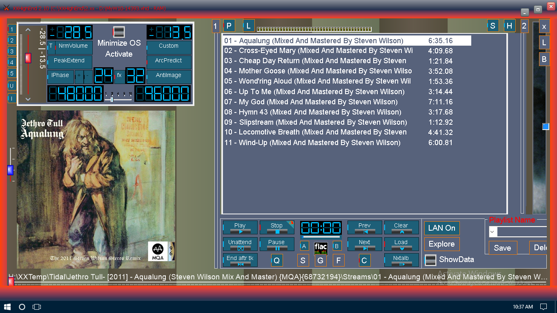Select preset 3 in the left sidebar
This screenshot has width=557, height=313.
[12, 51]
